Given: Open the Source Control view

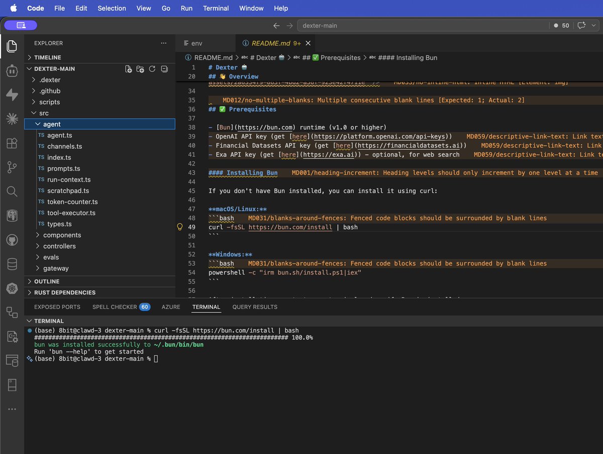Looking at the screenshot, I should click(12, 167).
